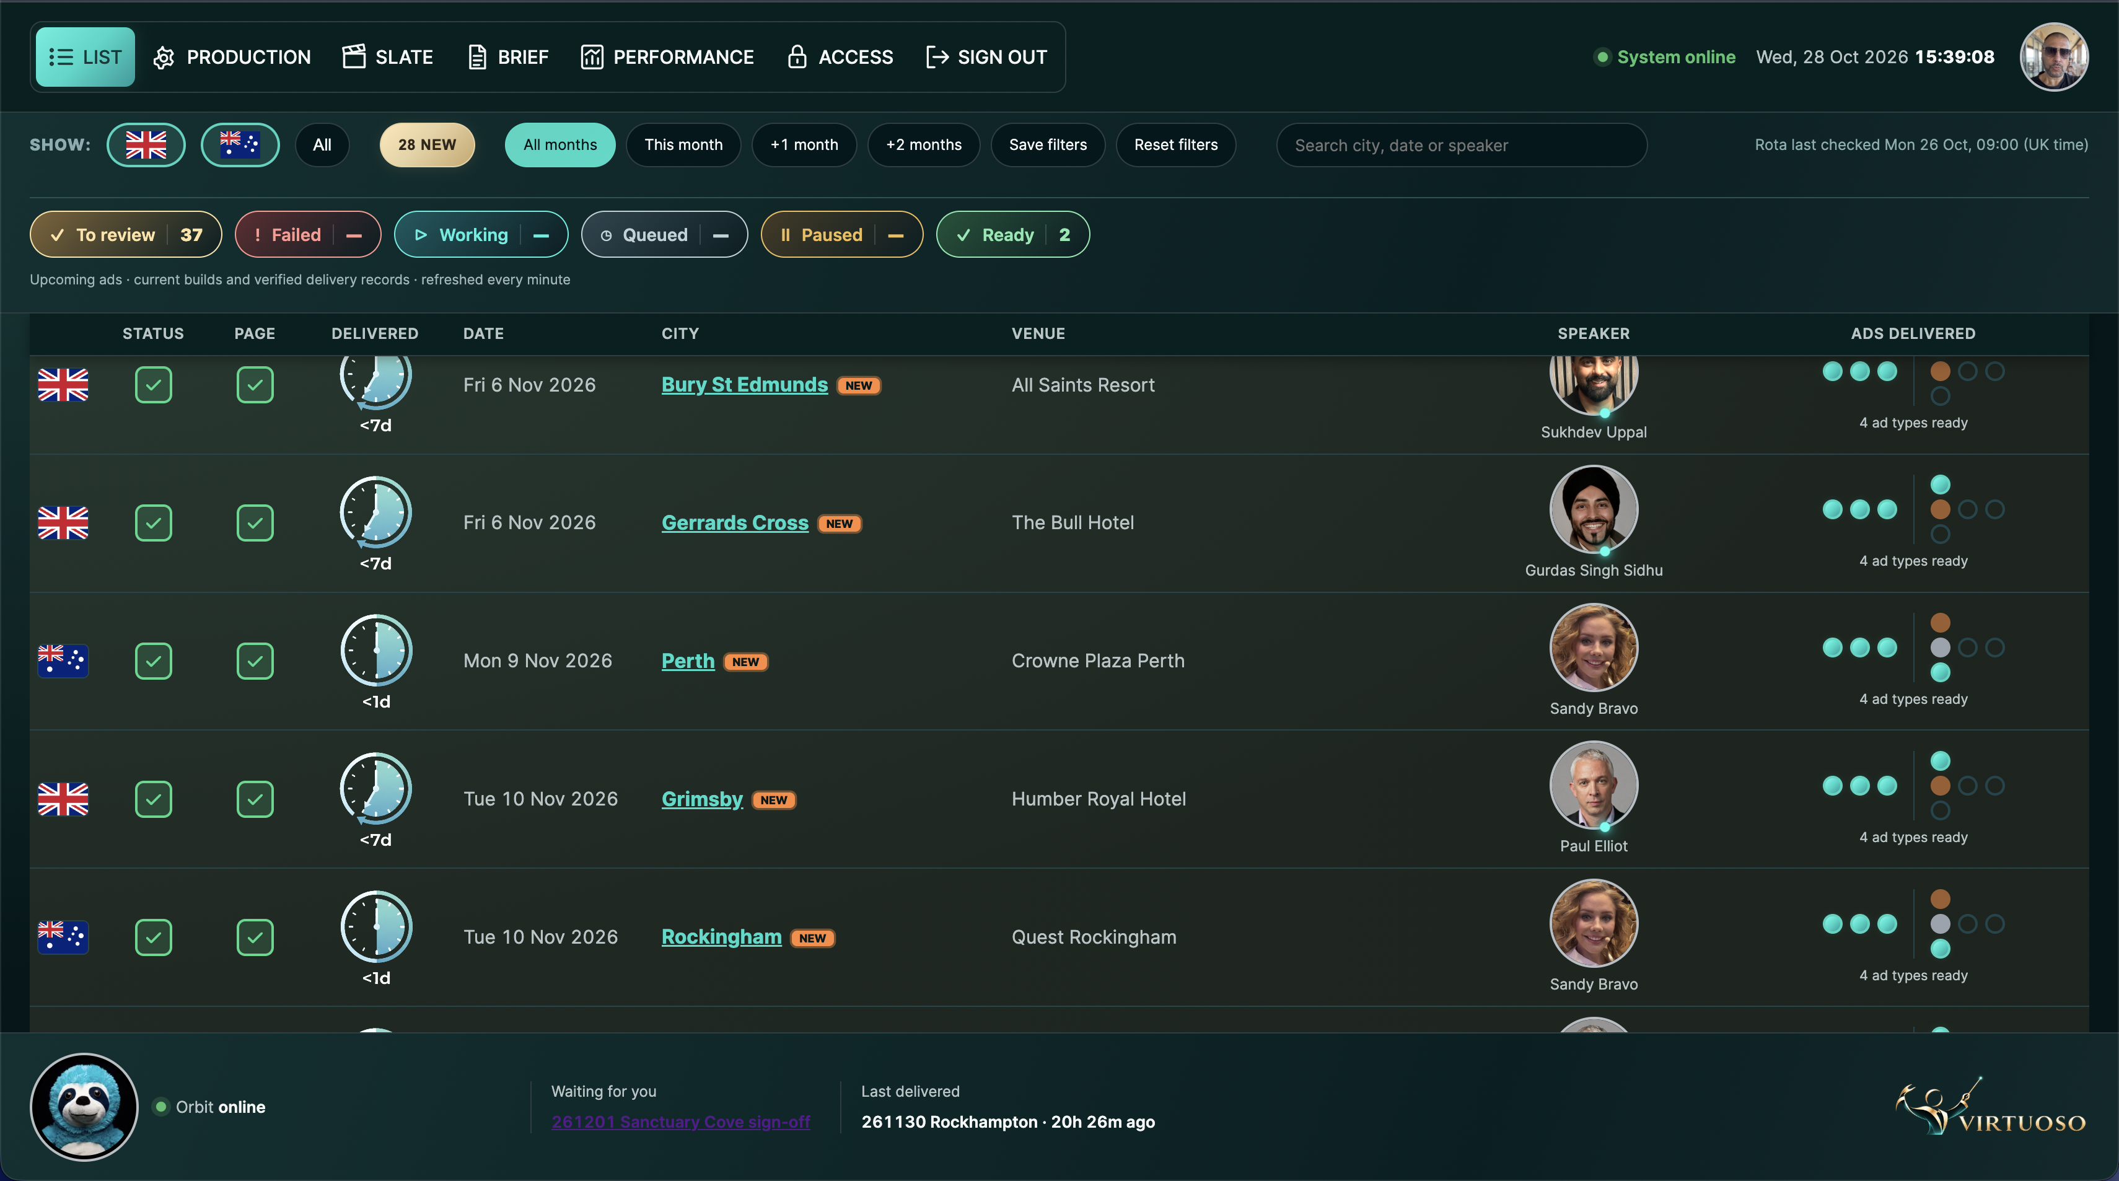The width and height of the screenshot is (2119, 1181).
Task: Click Sign Out
Action: point(986,57)
